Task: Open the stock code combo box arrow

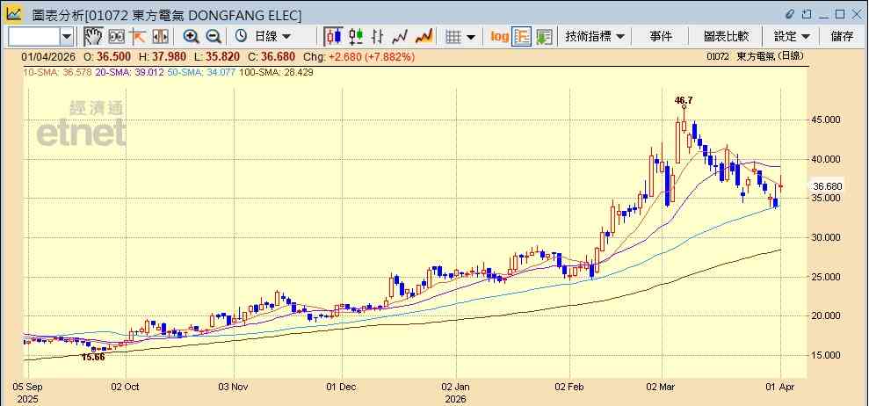Action: (x=67, y=37)
